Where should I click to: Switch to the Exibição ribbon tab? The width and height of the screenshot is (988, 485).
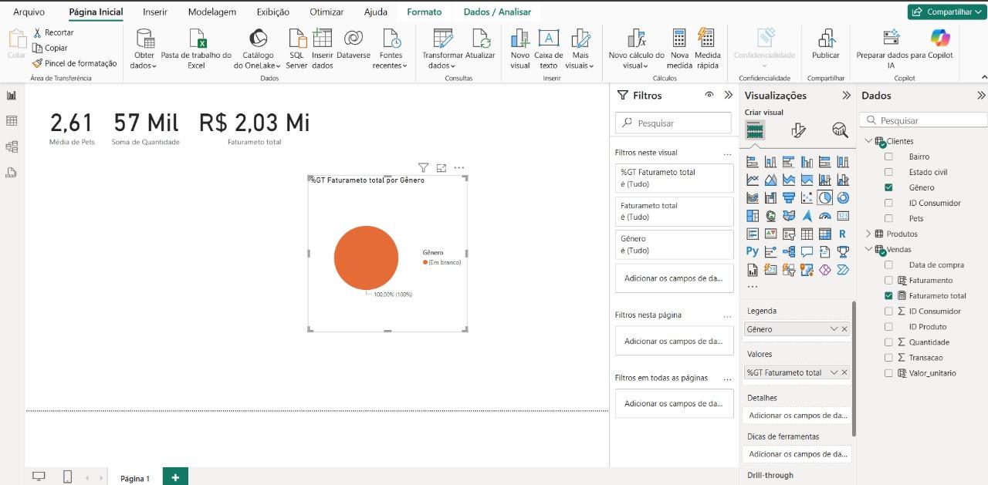tap(273, 12)
